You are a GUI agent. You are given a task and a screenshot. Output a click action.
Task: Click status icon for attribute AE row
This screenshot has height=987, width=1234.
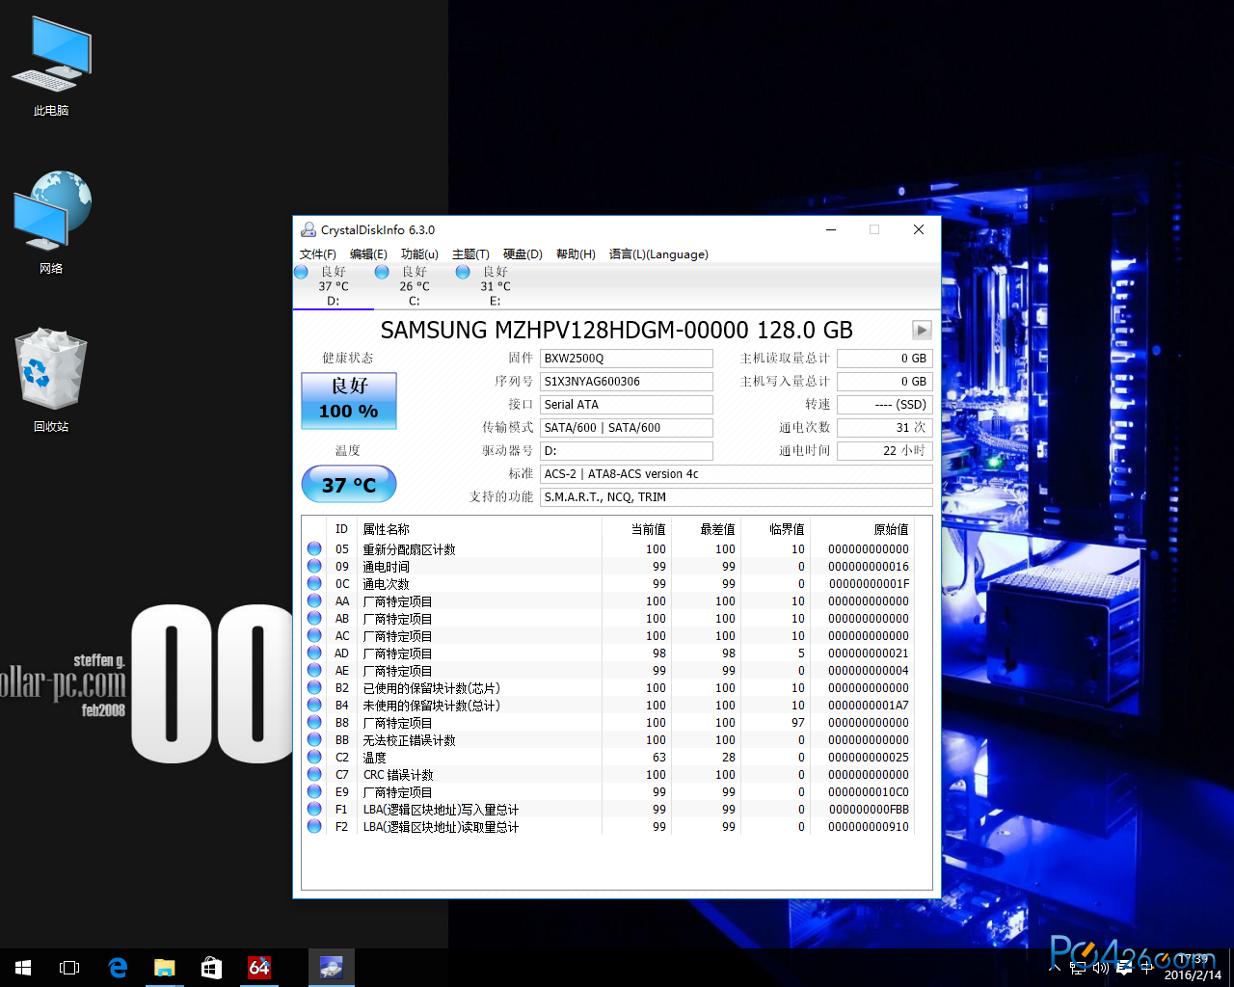tap(314, 670)
